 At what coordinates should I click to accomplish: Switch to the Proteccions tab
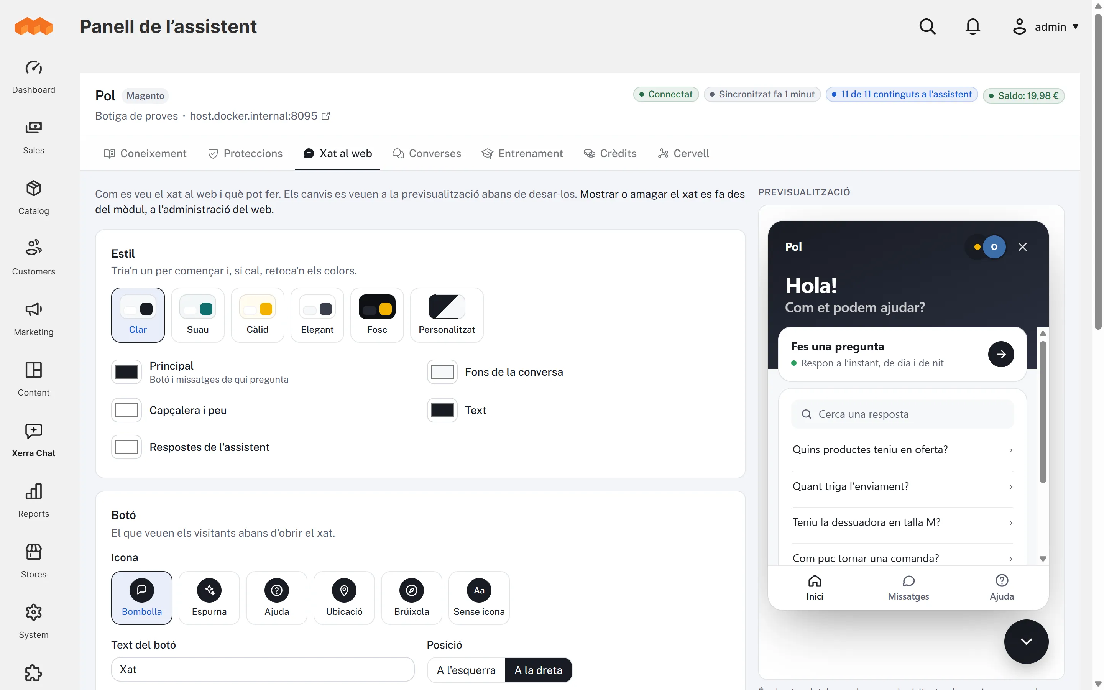point(245,153)
